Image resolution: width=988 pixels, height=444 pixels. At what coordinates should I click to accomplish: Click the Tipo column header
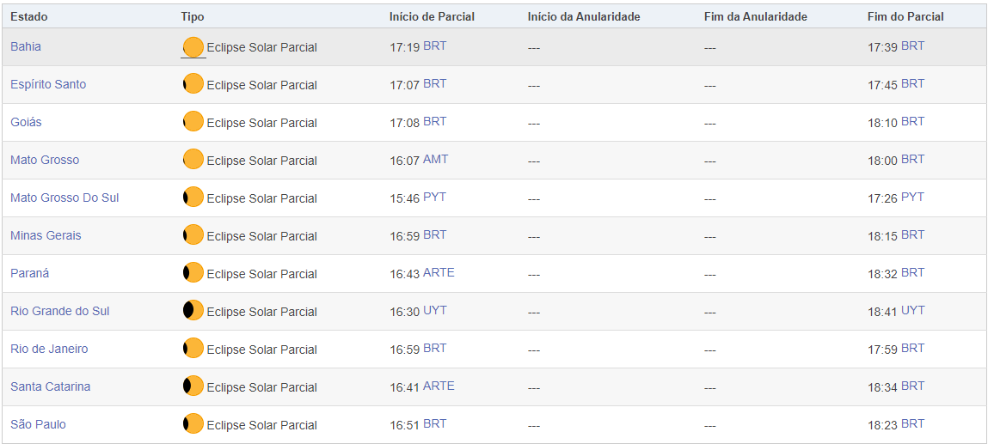(x=193, y=16)
